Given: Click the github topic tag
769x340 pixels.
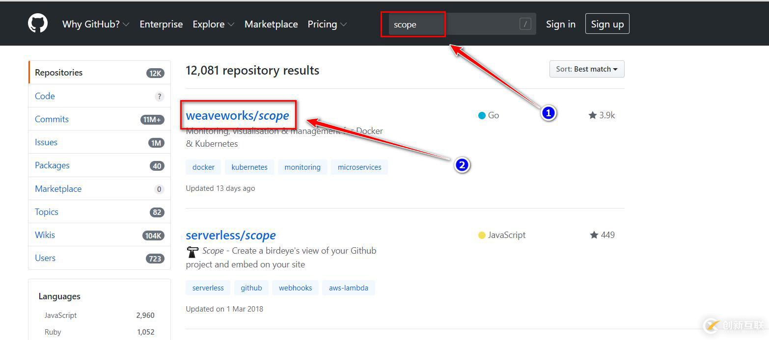Looking at the screenshot, I should coord(251,288).
